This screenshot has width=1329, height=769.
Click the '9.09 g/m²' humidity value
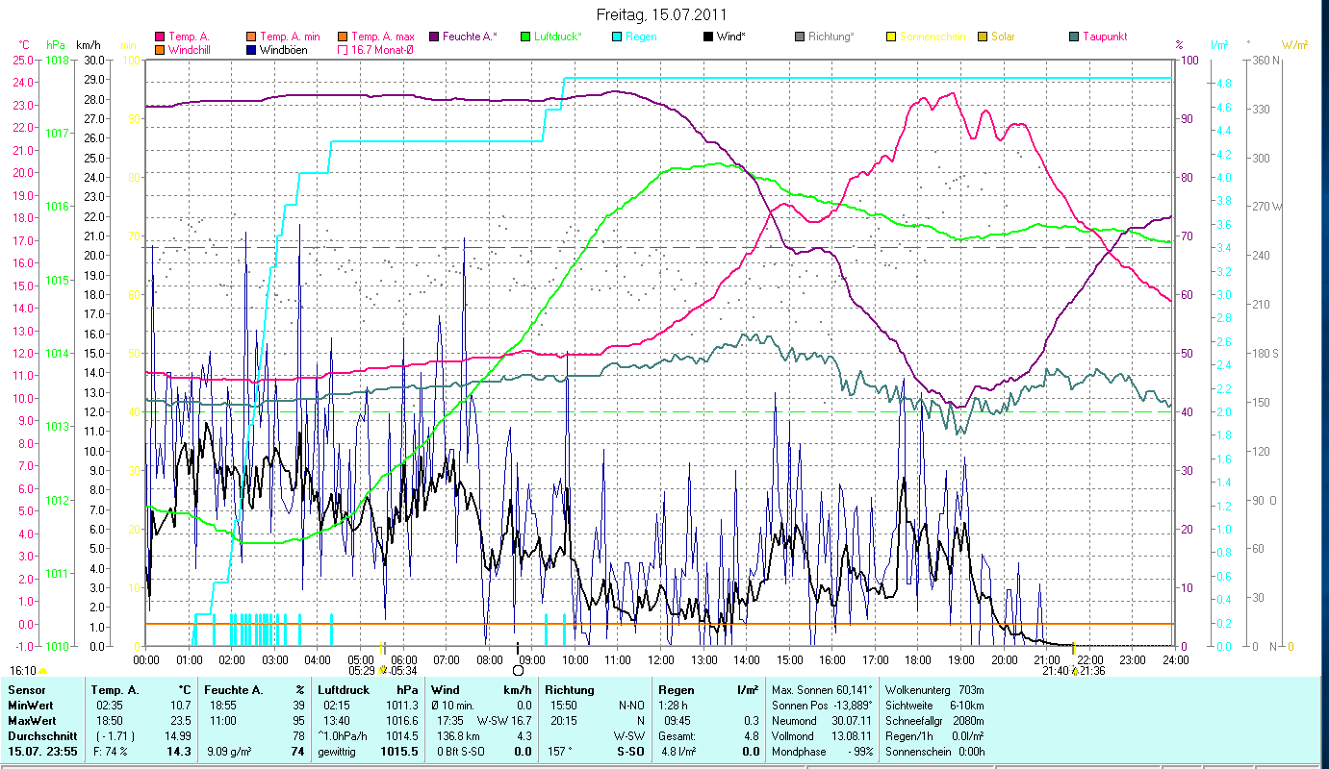pos(229,752)
